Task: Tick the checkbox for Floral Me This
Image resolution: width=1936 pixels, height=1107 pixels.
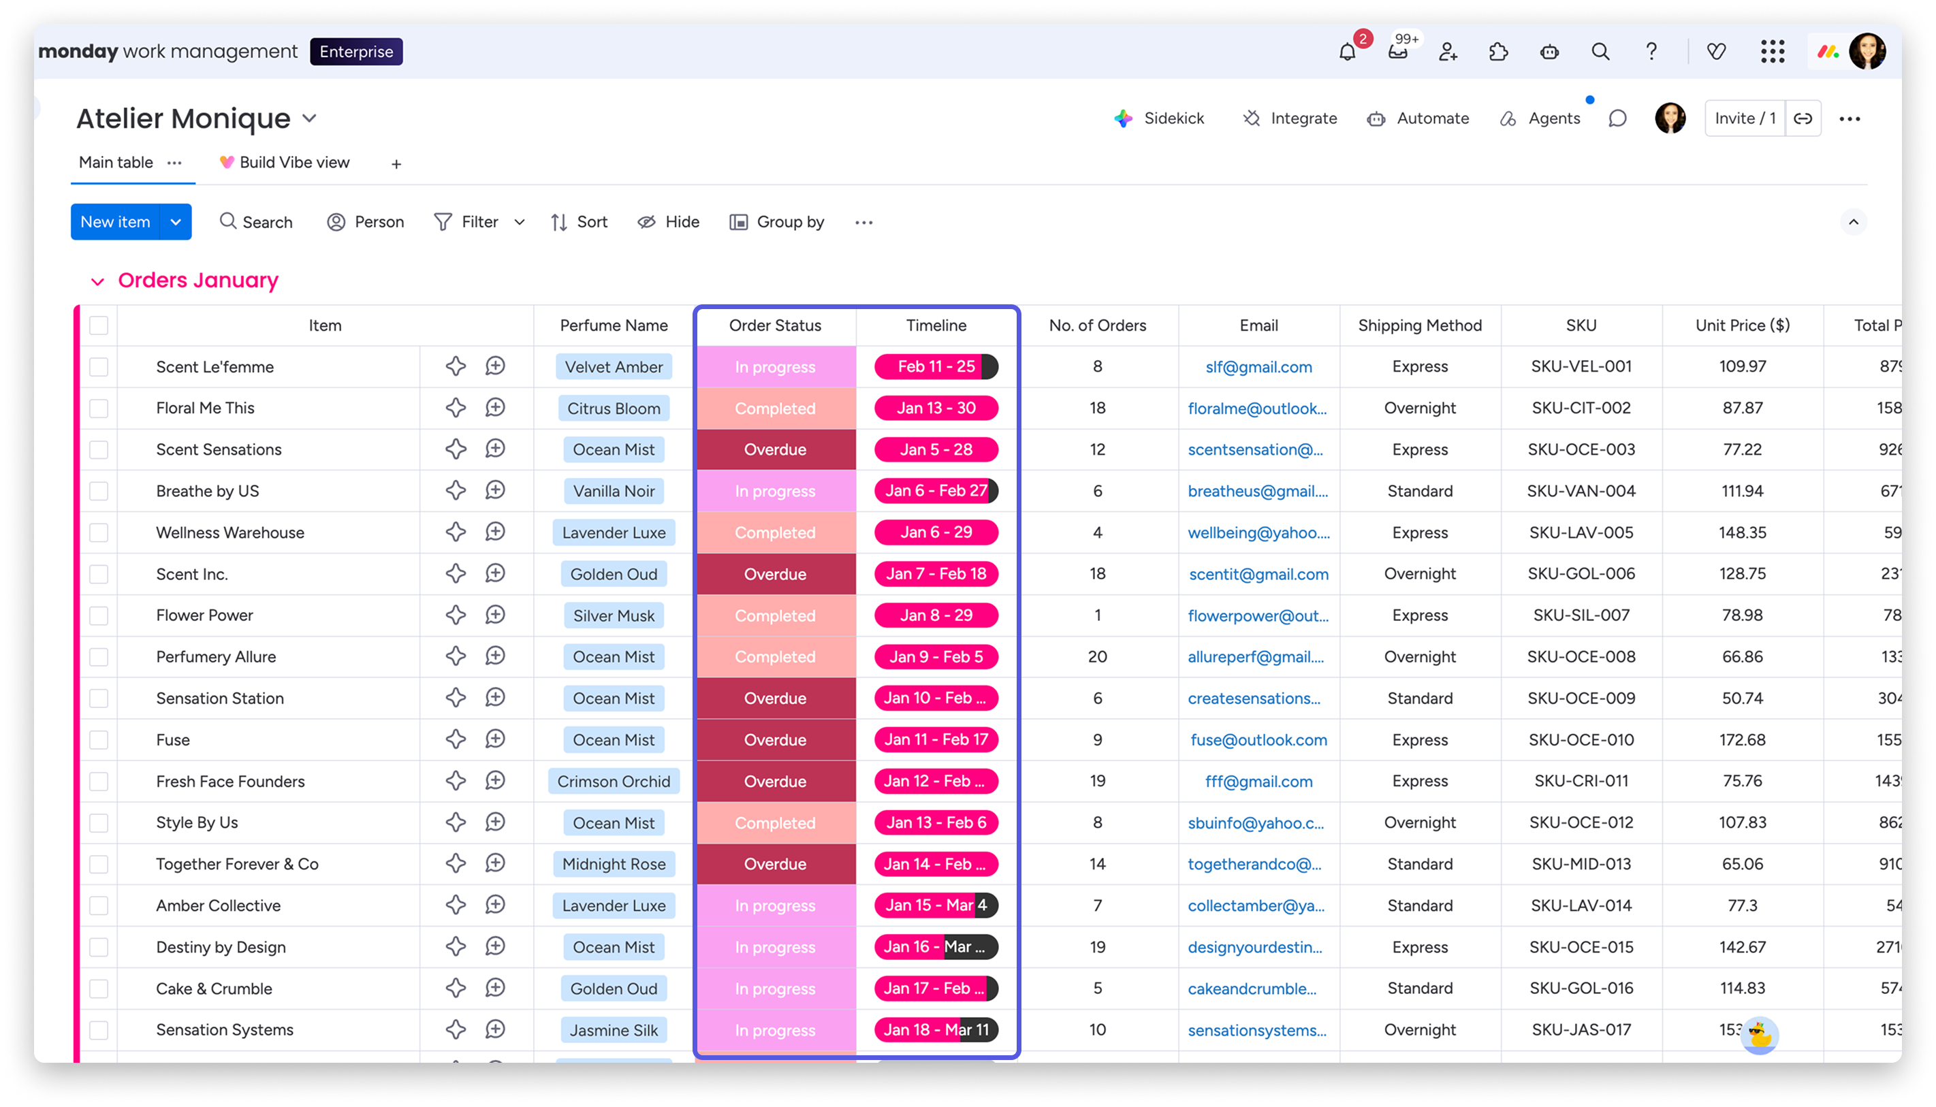Action: click(99, 408)
